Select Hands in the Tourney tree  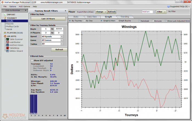click(x=9, y=29)
